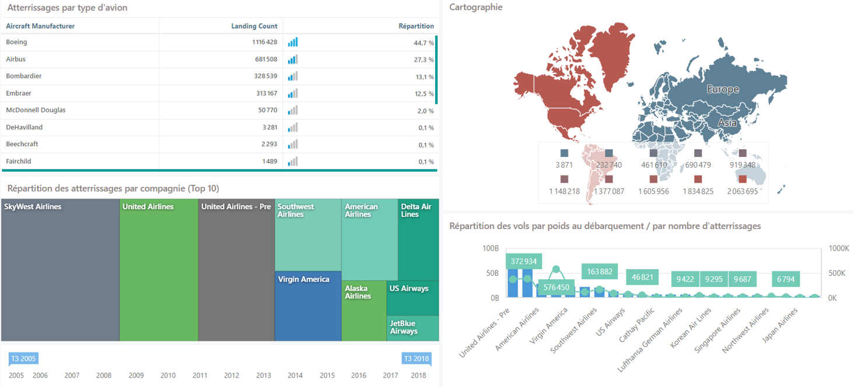Click the Asia label on the map
The image size is (854, 387).
click(x=727, y=123)
